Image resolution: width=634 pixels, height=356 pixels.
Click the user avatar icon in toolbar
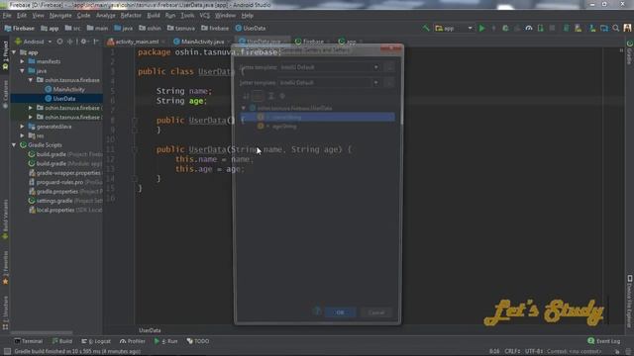[x=627, y=28]
